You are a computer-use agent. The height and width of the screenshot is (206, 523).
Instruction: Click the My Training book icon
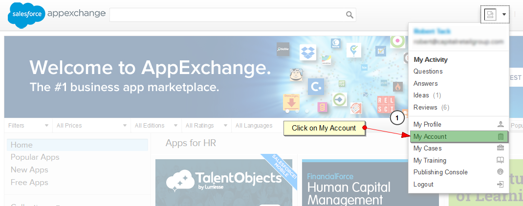pos(501,160)
